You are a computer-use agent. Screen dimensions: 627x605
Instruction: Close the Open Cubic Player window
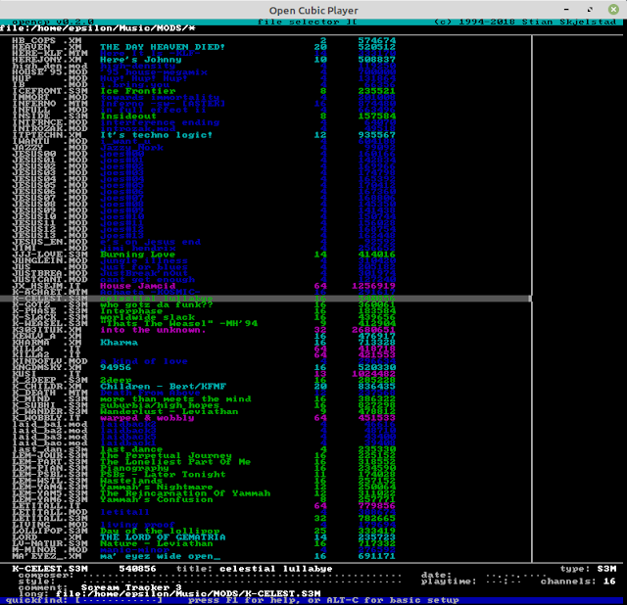[613, 9]
